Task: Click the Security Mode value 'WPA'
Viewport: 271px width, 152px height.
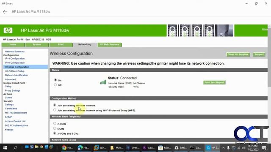Action: point(136,87)
